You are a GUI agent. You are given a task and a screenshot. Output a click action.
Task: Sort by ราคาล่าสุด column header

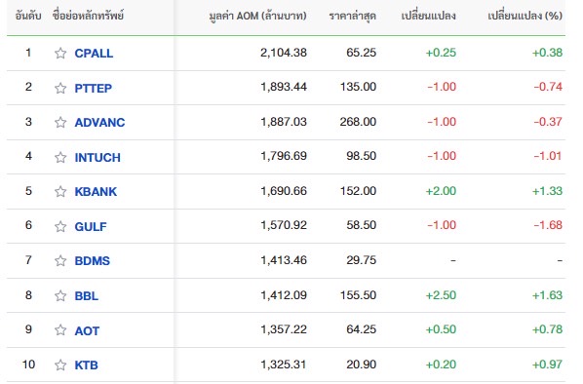click(353, 16)
